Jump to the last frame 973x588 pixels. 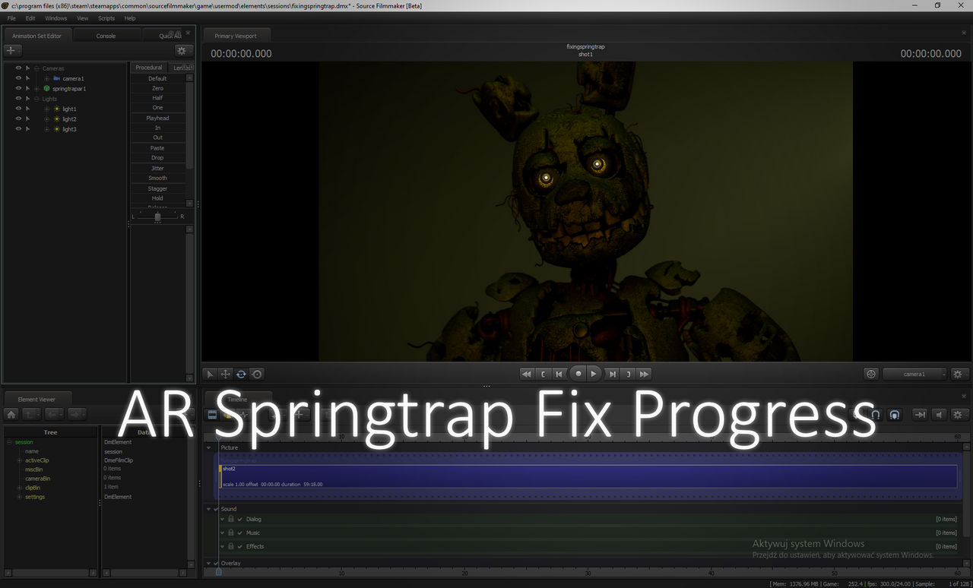(644, 374)
